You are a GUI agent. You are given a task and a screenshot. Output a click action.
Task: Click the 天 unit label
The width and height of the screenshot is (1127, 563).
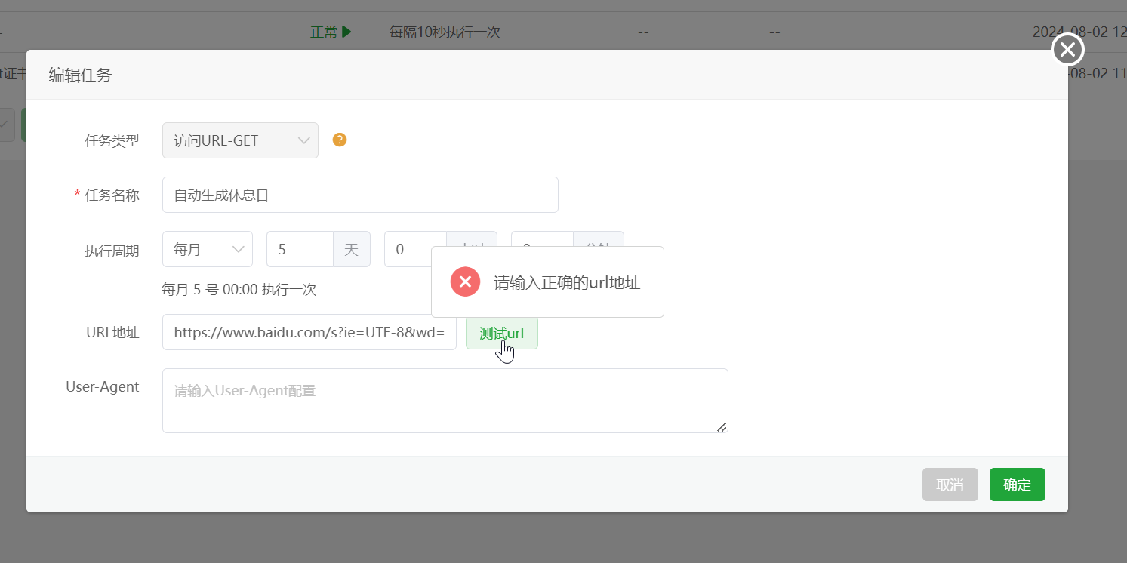pyautogui.click(x=352, y=249)
